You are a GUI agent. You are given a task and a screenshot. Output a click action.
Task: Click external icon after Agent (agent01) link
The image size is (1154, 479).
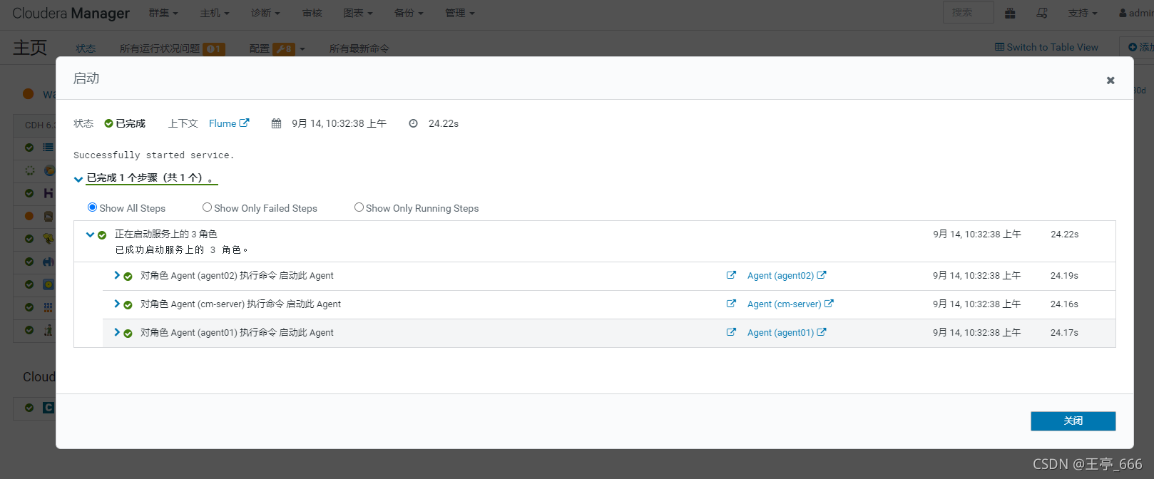pos(822,331)
